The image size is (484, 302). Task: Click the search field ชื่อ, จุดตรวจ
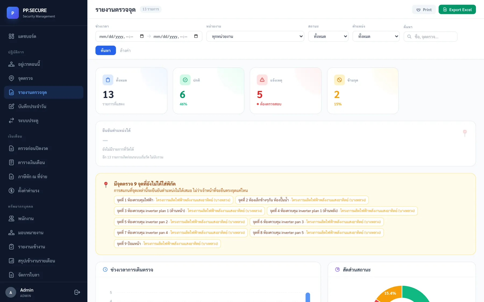point(430,37)
